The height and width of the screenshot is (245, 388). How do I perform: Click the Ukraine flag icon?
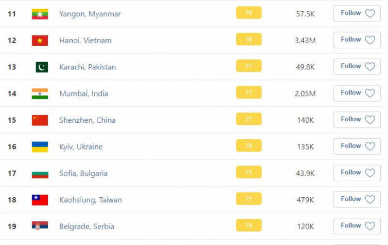(x=40, y=147)
